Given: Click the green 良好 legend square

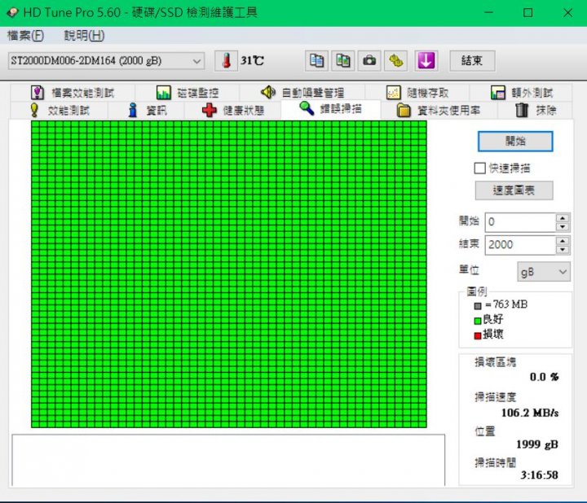Looking at the screenshot, I should [x=478, y=321].
